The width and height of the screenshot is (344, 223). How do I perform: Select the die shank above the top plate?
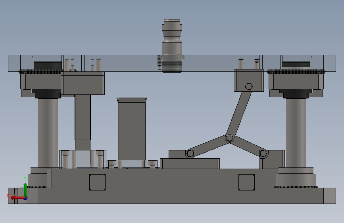point(172,37)
